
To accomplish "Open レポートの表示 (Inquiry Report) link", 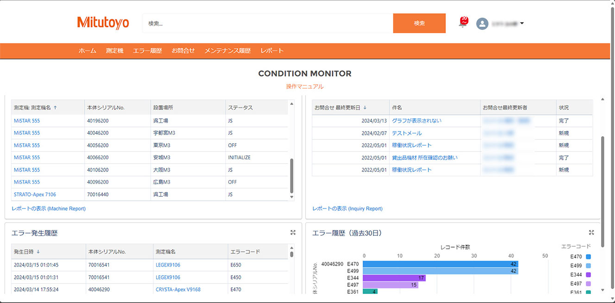I will pos(347,209).
